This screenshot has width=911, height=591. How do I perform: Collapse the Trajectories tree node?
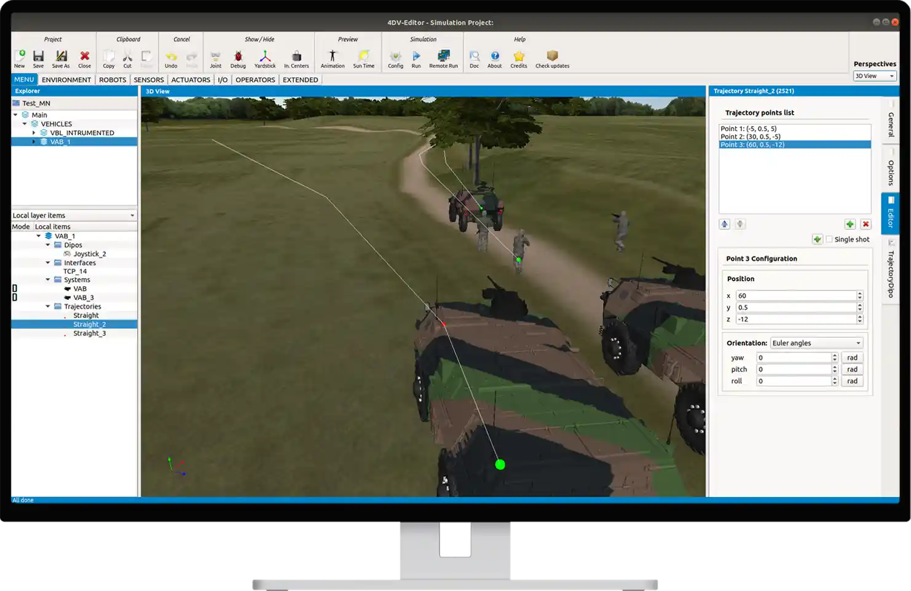tap(48, 306)
